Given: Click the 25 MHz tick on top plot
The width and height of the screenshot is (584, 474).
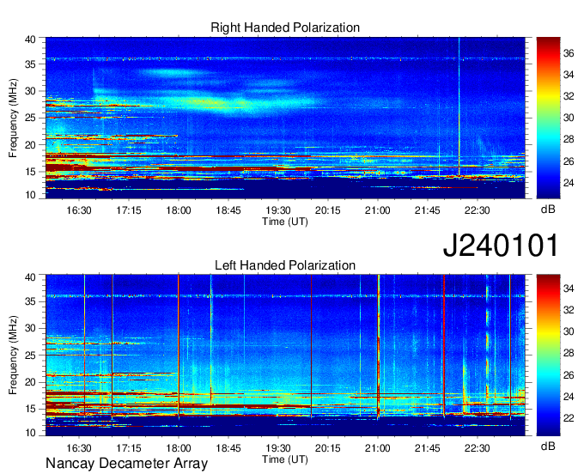Looking at the screenshot, I should (31, 118).
